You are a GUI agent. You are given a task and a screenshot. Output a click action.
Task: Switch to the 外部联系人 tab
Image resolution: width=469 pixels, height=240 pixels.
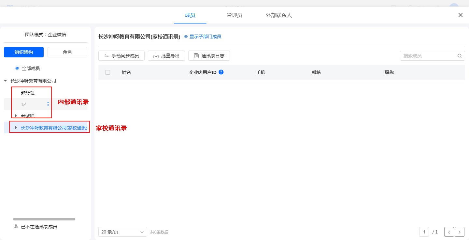[x=278, y=15]
